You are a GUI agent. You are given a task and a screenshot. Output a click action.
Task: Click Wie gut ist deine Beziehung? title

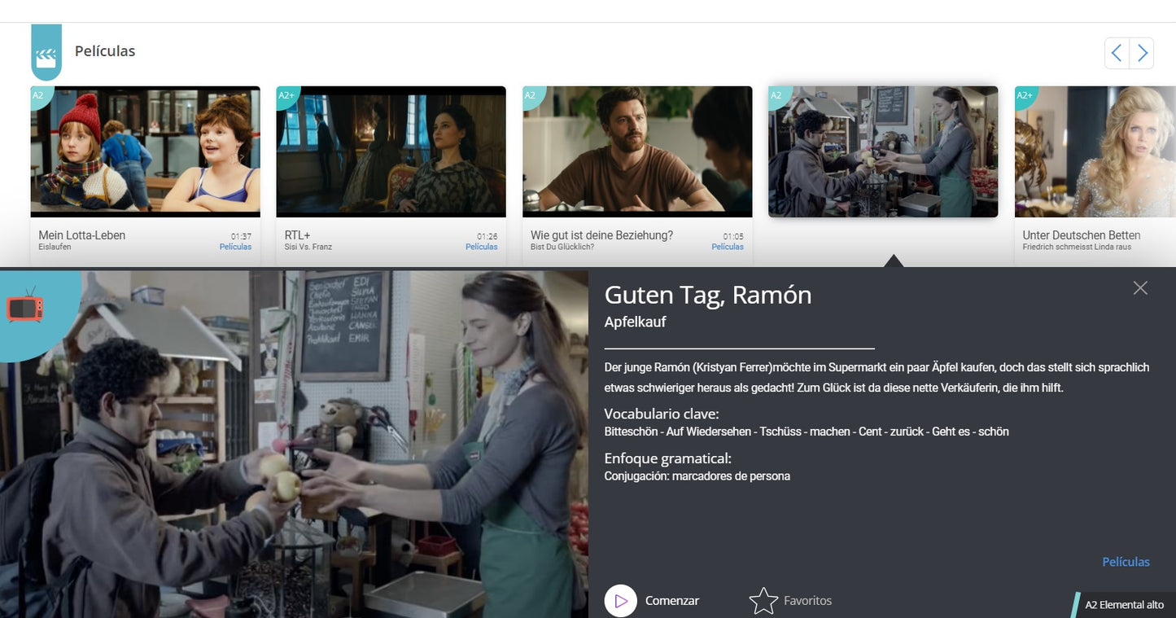click(x=602, y=235)
